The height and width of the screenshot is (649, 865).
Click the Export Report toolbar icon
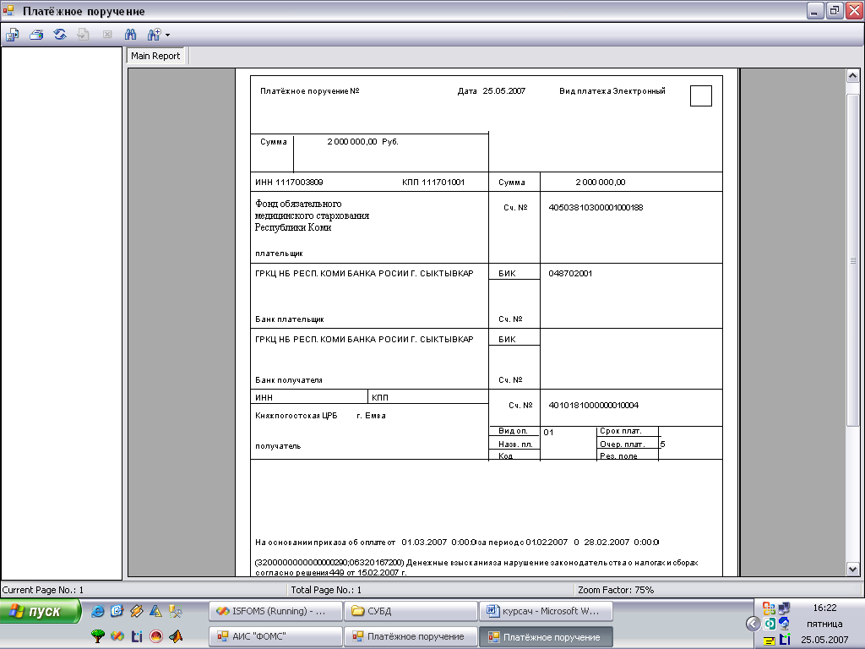tap(12, 35)
